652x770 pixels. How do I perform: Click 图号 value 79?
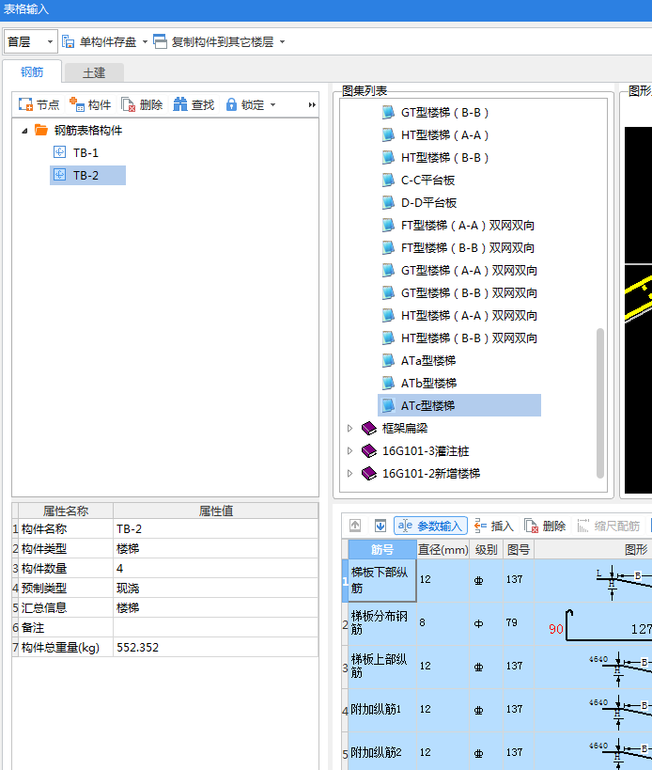click(x=519, y=623)
